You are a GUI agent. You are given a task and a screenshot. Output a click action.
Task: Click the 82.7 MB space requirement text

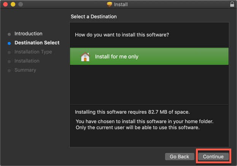click(x=132, y=112)
